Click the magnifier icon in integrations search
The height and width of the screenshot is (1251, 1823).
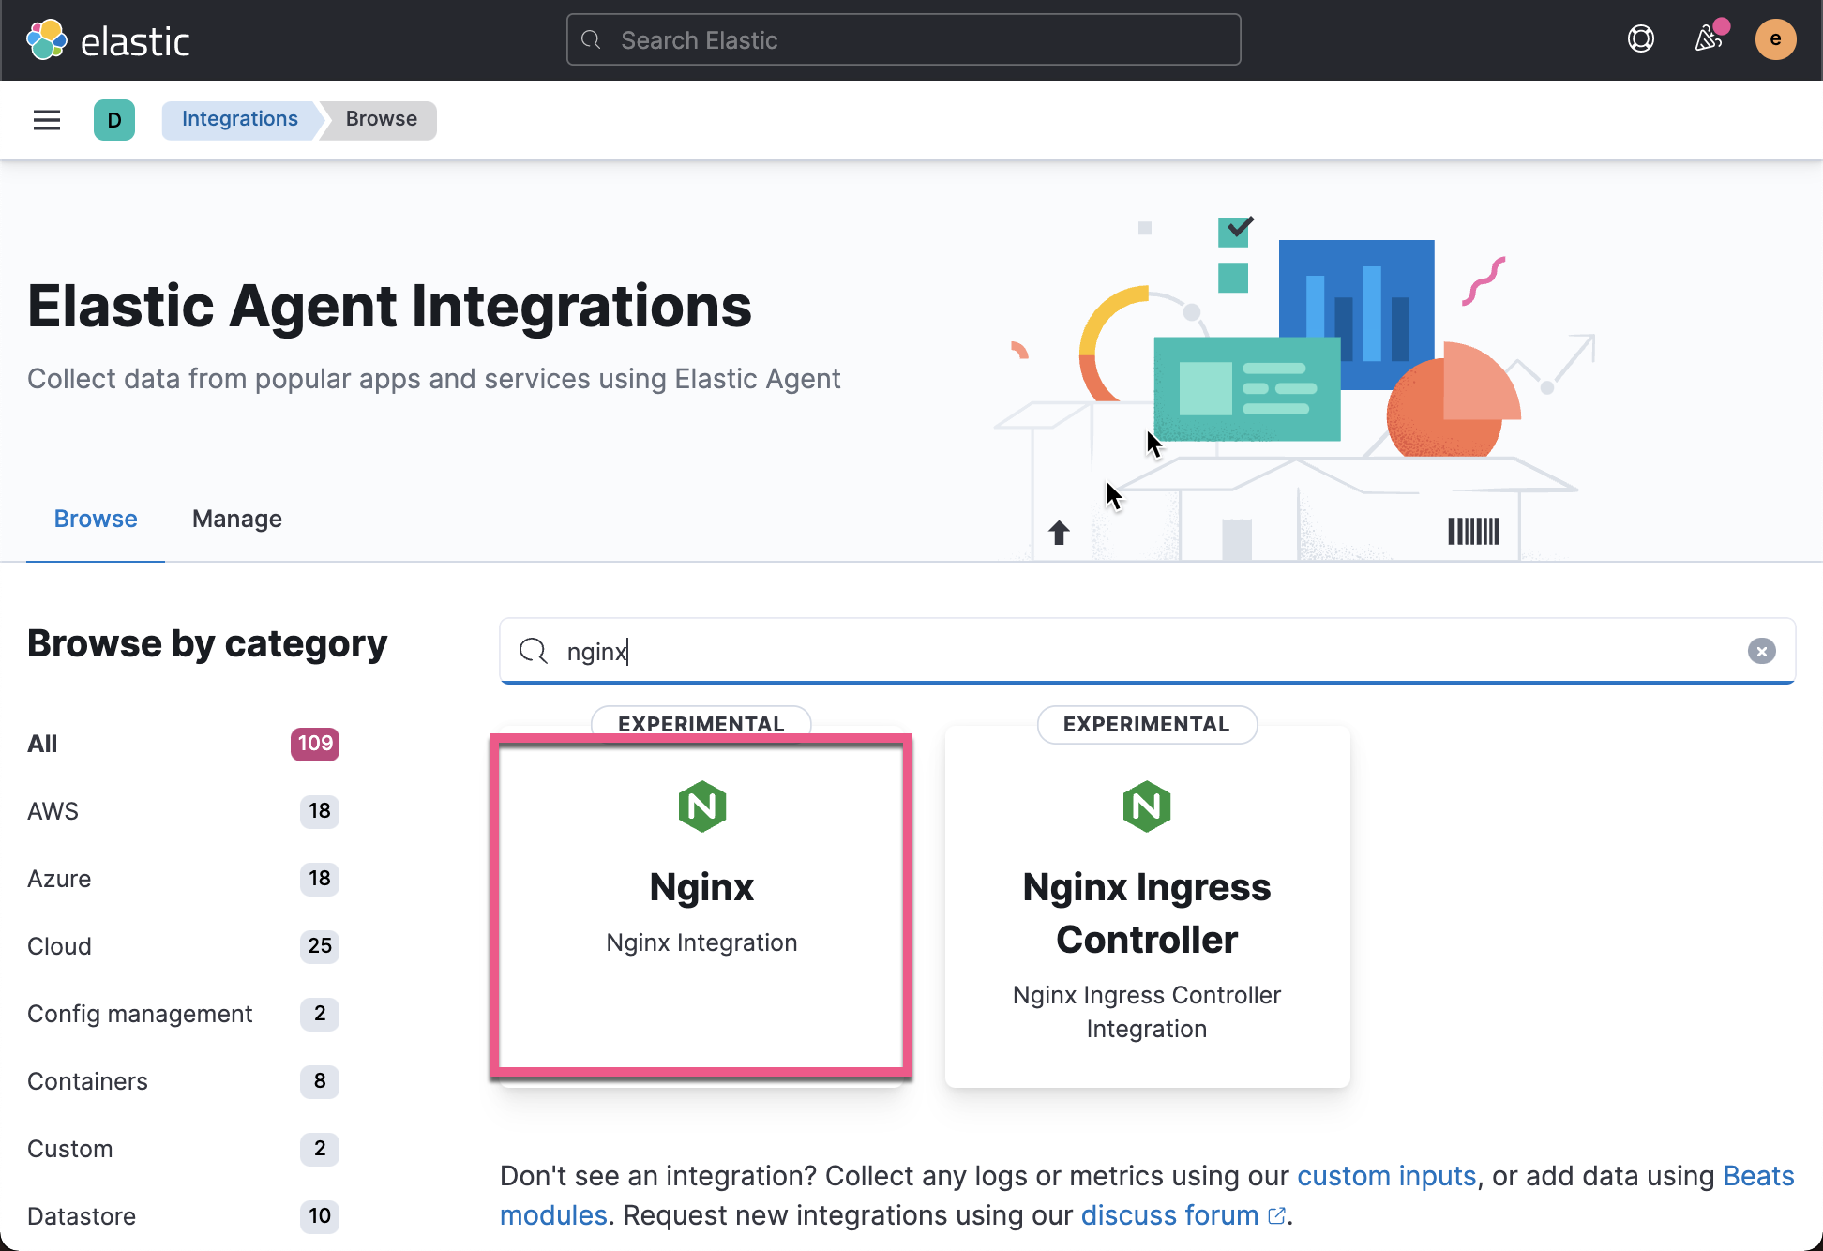[534, 651]
